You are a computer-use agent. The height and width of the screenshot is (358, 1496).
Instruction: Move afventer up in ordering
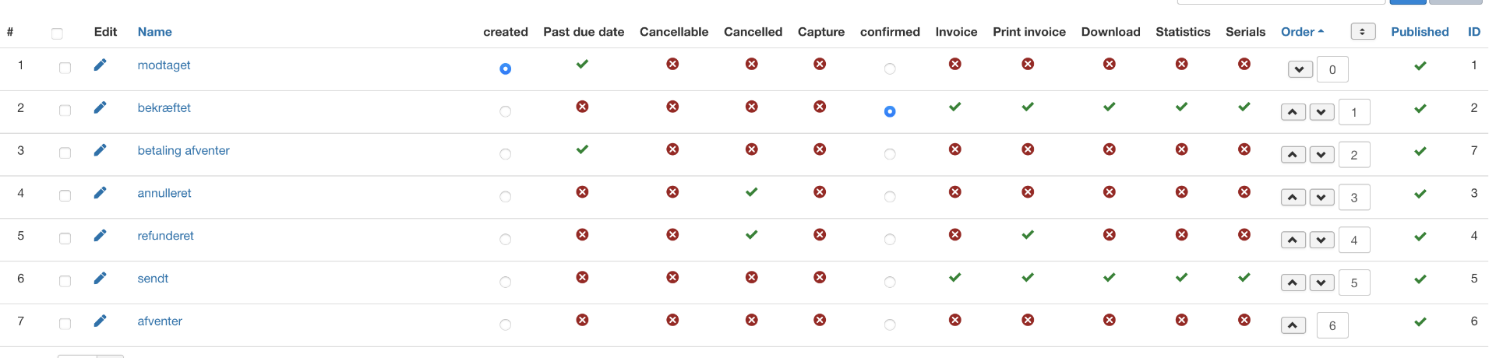pos(1293,325)
